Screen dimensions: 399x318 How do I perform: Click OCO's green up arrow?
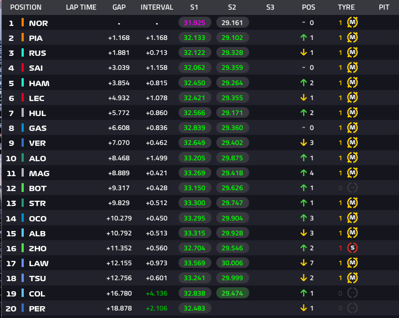[x=303, y=218]
